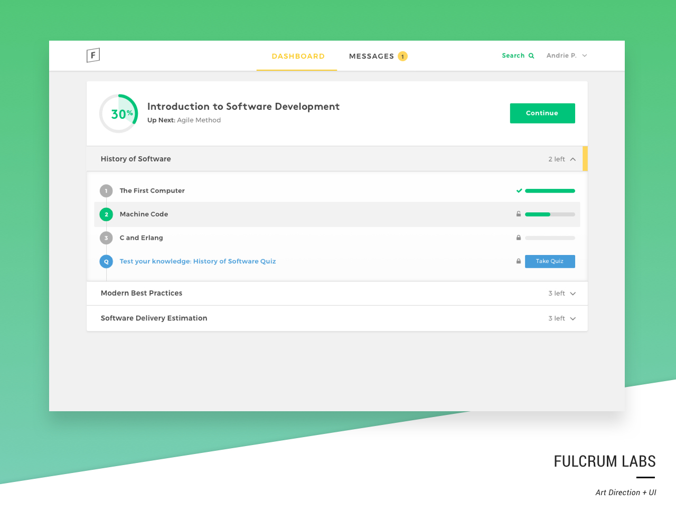Switch to the Dashboard tab

point(298,56)
